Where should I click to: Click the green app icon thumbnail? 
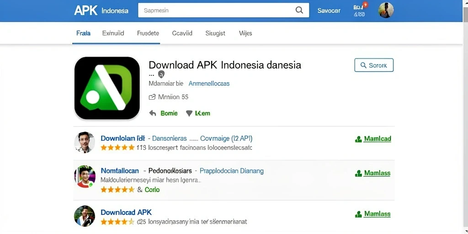click(x=107, y=88)
